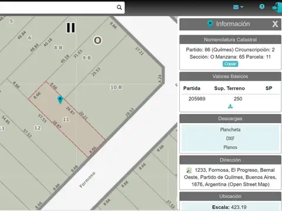Click the small map icon beside the address

(x=189, y=170)
